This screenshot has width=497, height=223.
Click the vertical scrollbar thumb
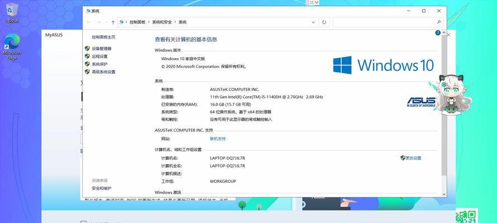click(x=444, y=105)
